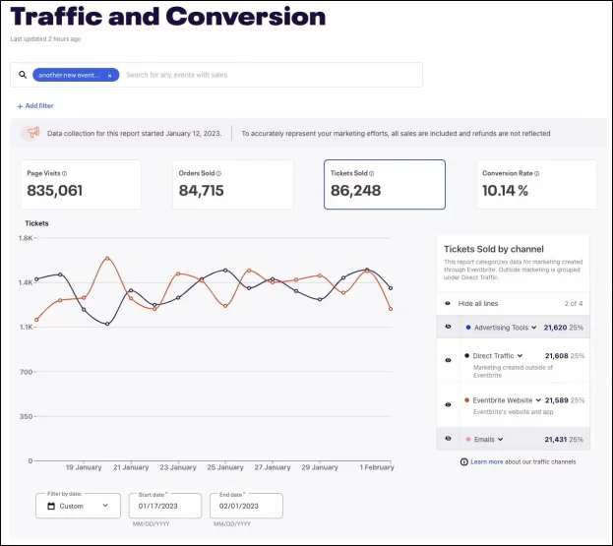
Task: Click info icon beside Learn more
Action: point(463,461)
